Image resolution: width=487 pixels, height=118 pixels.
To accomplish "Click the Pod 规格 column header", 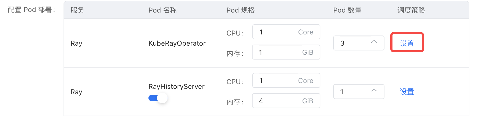I will point(240,10).
